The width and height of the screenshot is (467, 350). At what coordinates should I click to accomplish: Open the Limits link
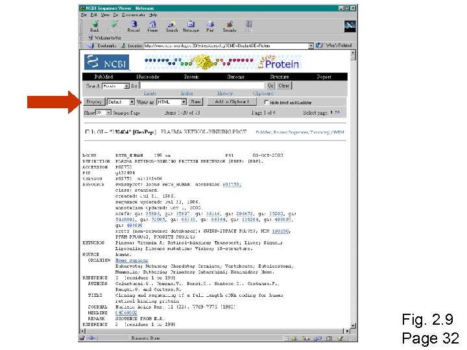pos(150,93)
